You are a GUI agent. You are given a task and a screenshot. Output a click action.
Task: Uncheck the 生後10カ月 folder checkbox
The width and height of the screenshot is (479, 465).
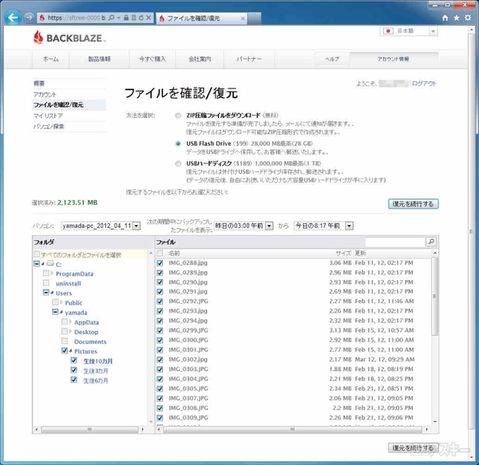pyautogui.click(x=73, y=361)
